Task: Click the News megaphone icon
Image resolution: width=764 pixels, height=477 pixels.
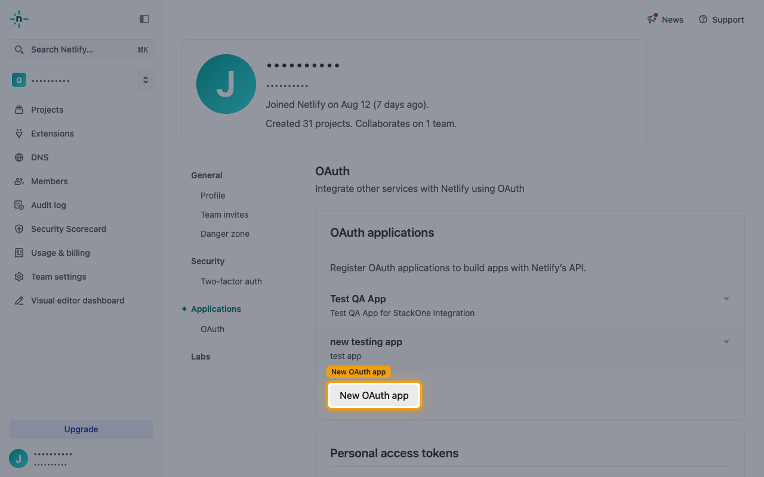Action: [x=652, y=19]
